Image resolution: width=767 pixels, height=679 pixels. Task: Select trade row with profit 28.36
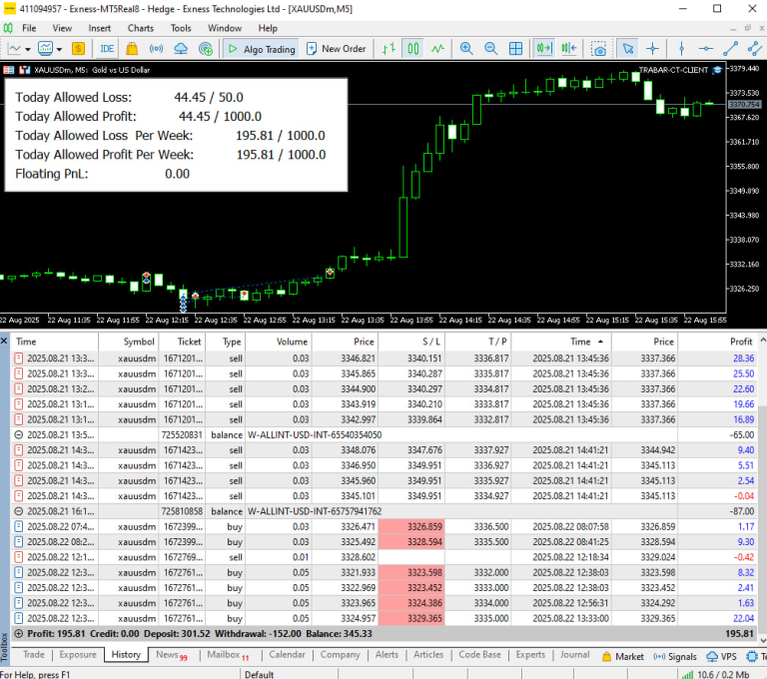pos(384,358)
